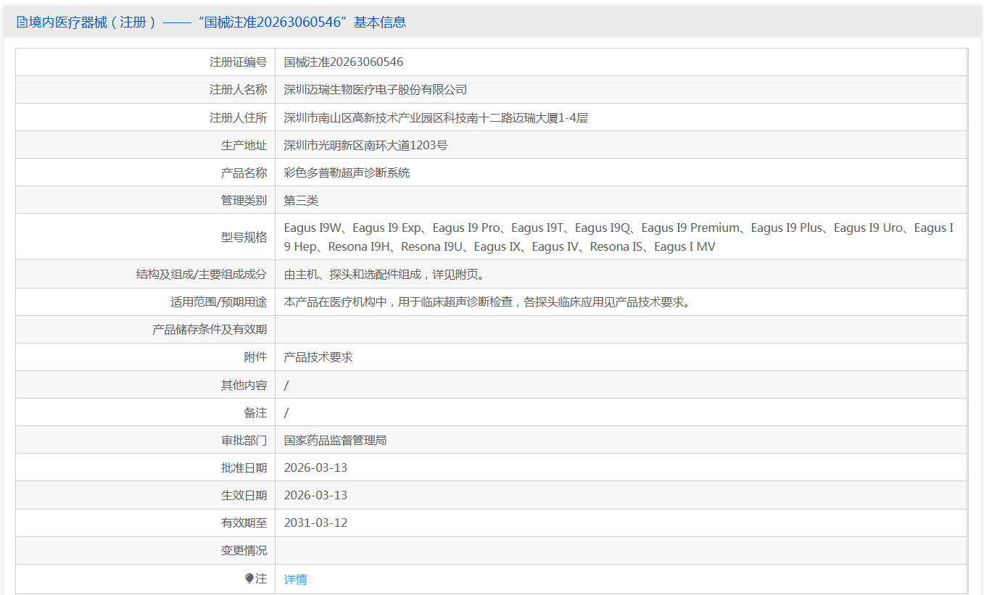This screenshot has width=984, height=595.
Task: Select the 审批部门 label
Action: pos(244,441)
